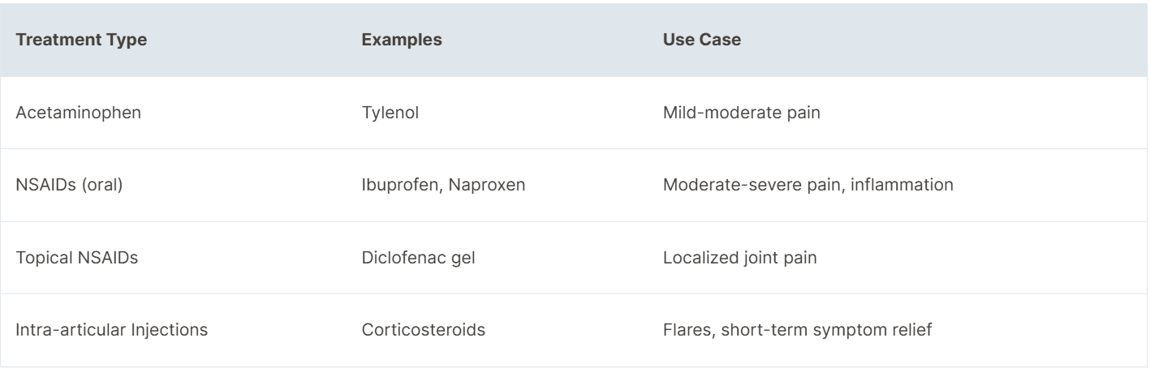
Task: Click the Mild-moderate pain text
Action: 742,113
